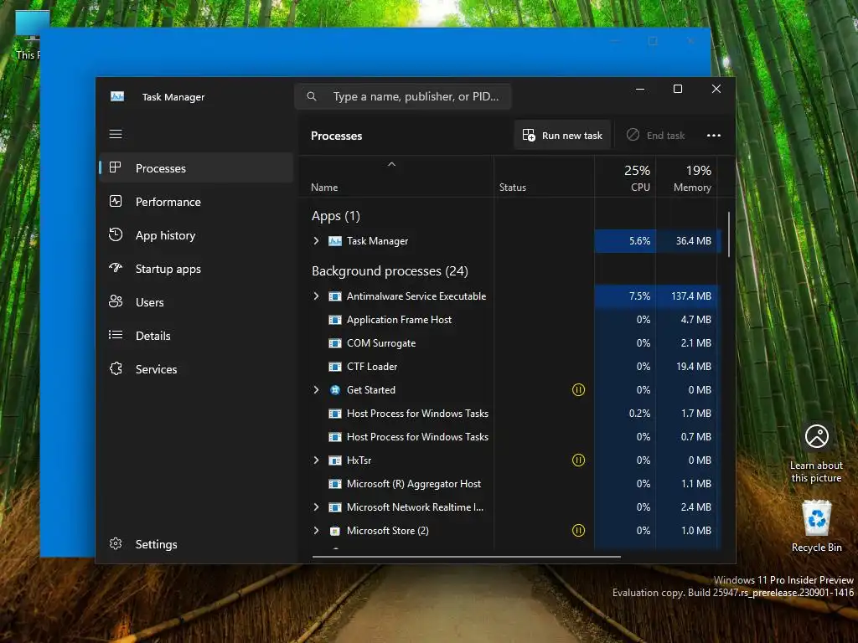Click Learn about this picture desktop icon
Image resolution: width=858 pixels, height=643 pixels.
tap(816, 454)
